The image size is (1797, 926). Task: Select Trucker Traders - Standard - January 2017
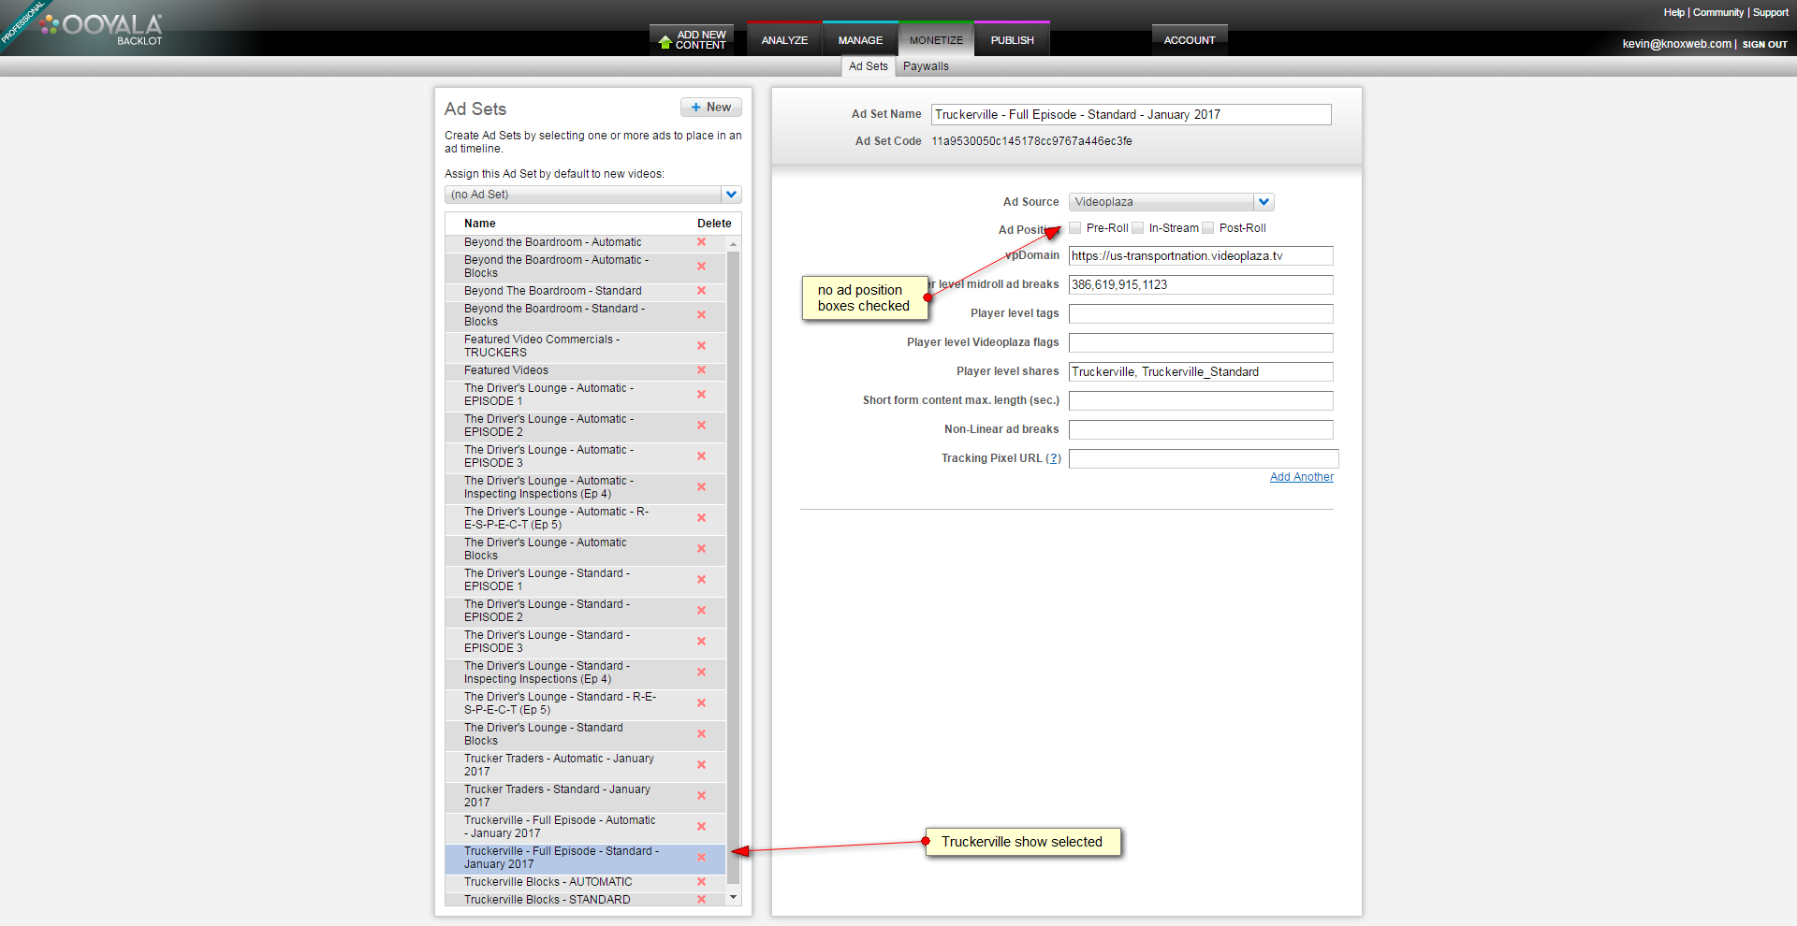(x=586, y=796)
